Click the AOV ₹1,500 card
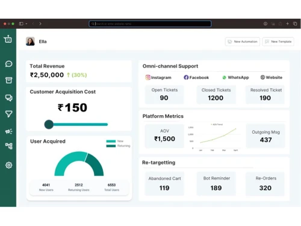The image size is (301, 226). [164, 136]
